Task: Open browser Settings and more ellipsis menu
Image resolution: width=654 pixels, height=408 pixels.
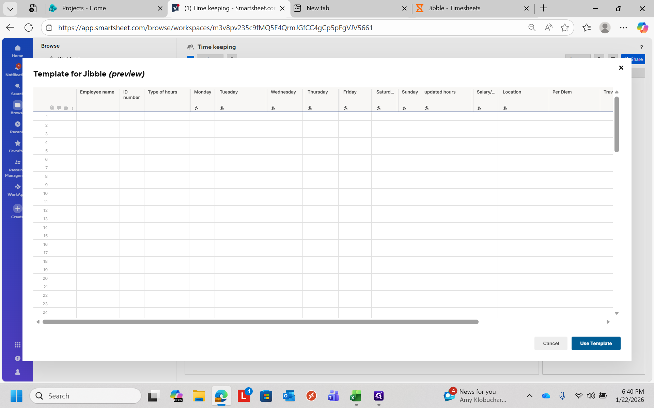Action: pos(623,28)
